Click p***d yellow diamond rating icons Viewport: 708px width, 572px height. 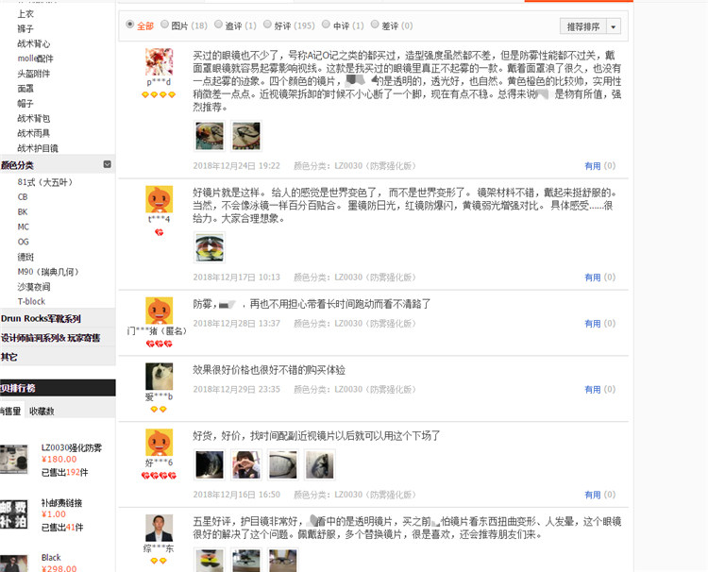pos(159,94)
